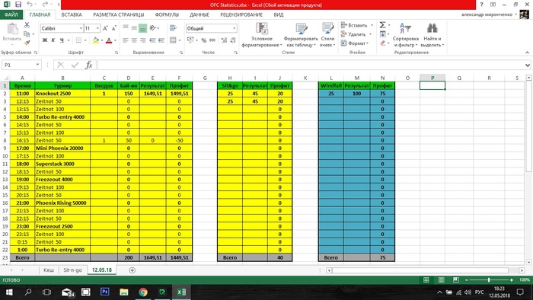Click the Copy icon in clipboard group
The width and height of the screenshot is (533, 300).
pos(27,34)
